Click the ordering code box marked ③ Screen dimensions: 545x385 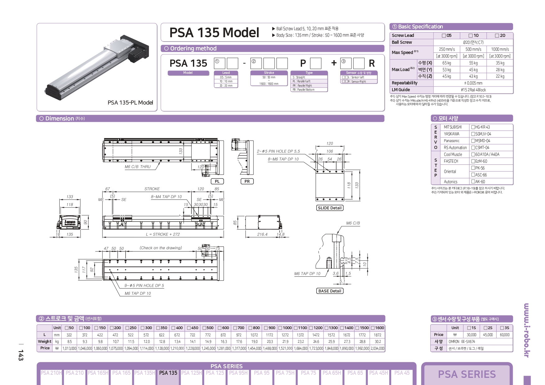[346, 63]
